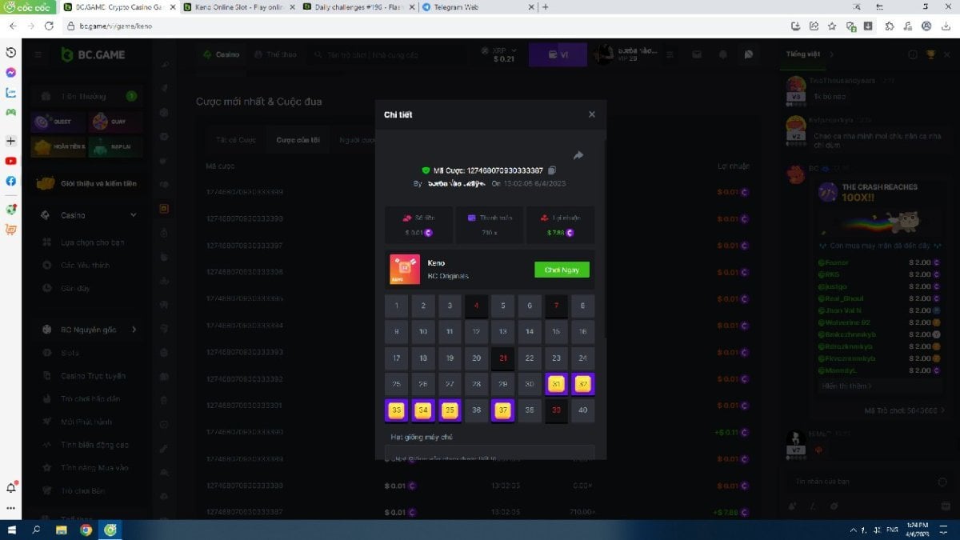Close the Chi tiết dialog
960x540 pixels.
pos(592,114)
